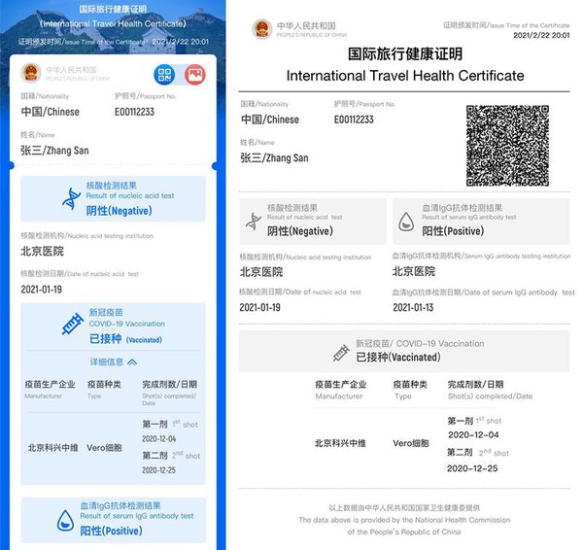Click the national emblem on the mobile card
583x550 pixels.
pyautogui.click(x=32, y=74)
